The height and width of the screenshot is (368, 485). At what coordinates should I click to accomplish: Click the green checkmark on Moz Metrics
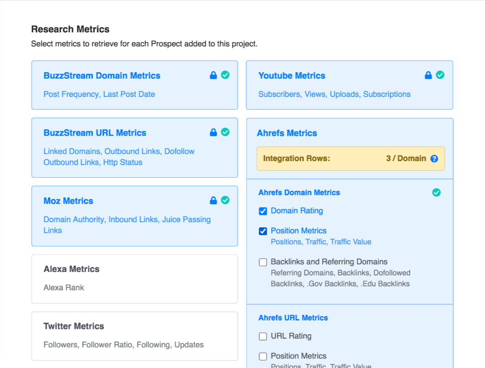click(x=225, y=201)
